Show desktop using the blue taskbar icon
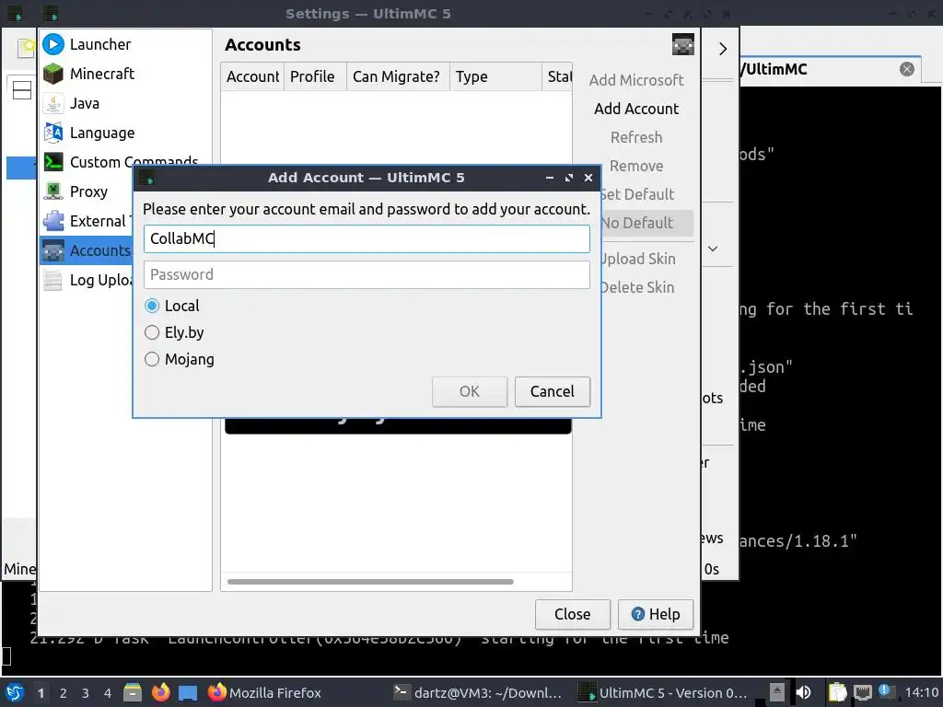Screen dimensions: 943x707 (x=188, y=692)
